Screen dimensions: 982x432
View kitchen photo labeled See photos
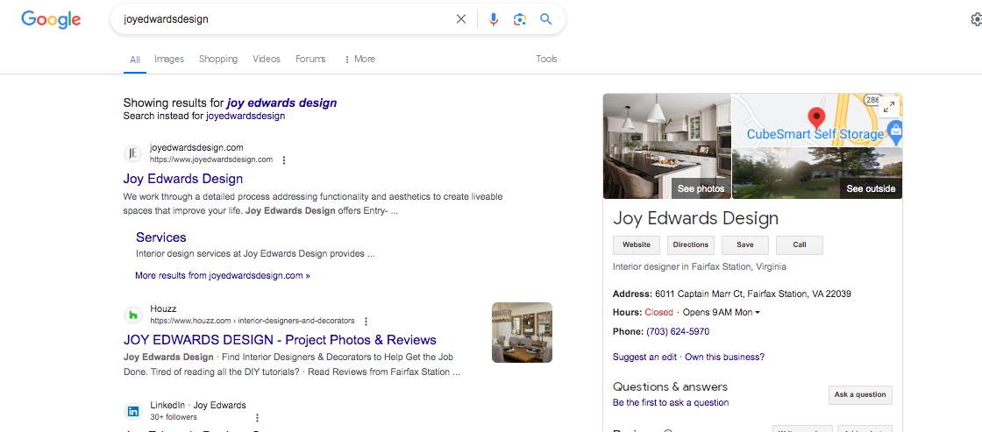point(666,146)
